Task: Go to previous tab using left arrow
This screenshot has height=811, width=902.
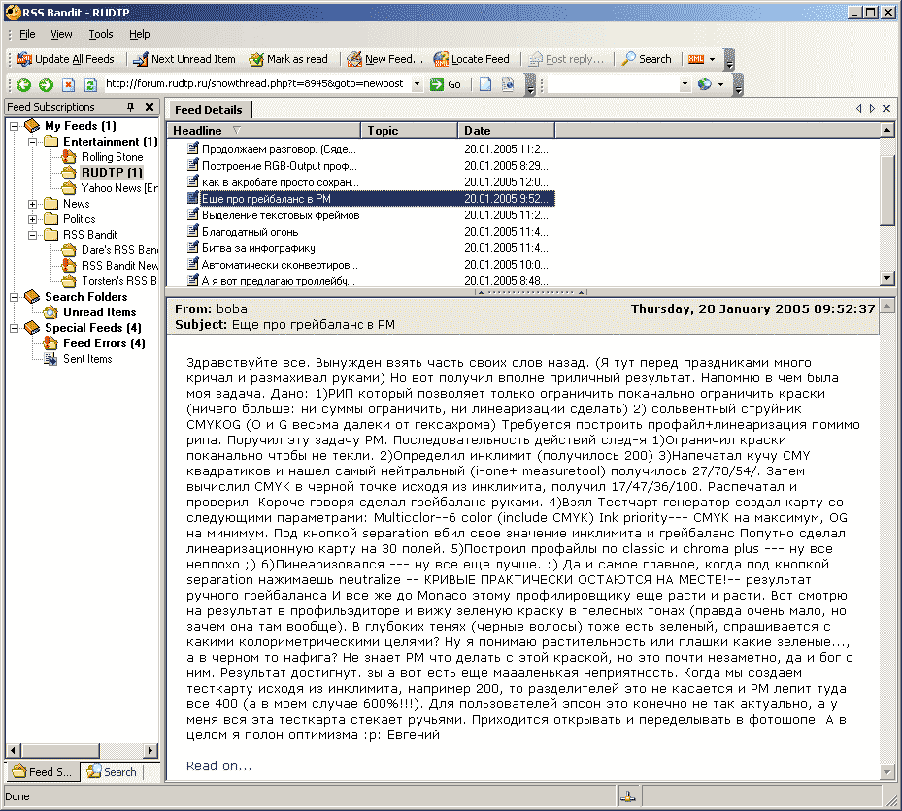Action: 859,108
